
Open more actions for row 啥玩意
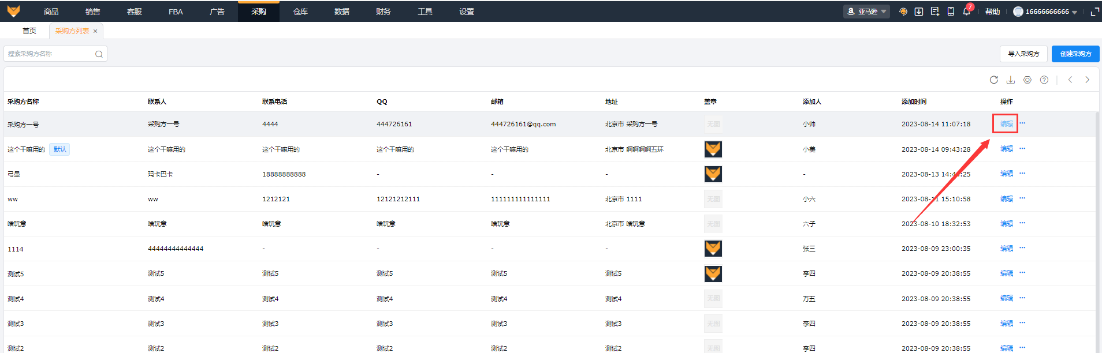pyautogui.click(x=1022, y=223)
